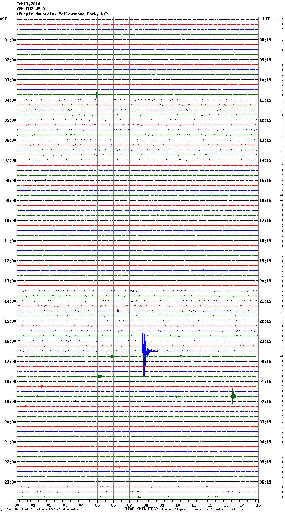Click the green spike on the 03:45 trace
The image size is (285, 514).
coord(97,94)
